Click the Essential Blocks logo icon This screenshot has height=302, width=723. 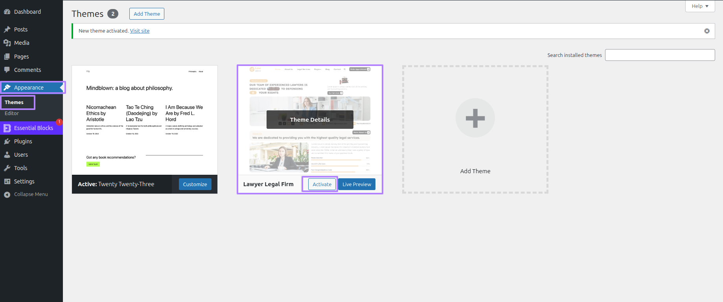click(7, 128)
